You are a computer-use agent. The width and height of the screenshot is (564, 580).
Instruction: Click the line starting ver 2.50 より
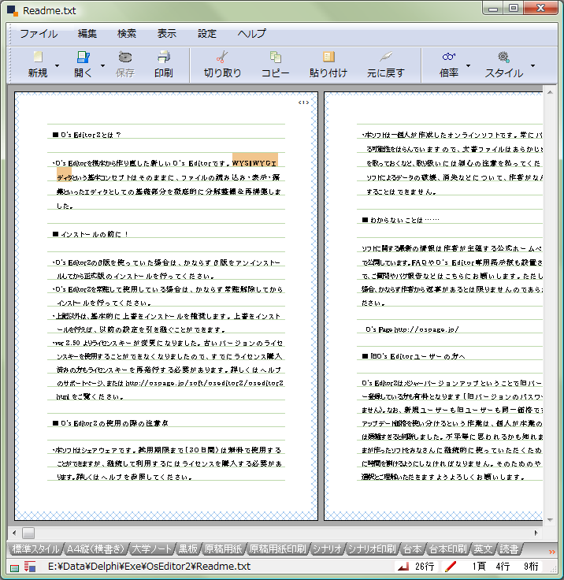[168, 343]
